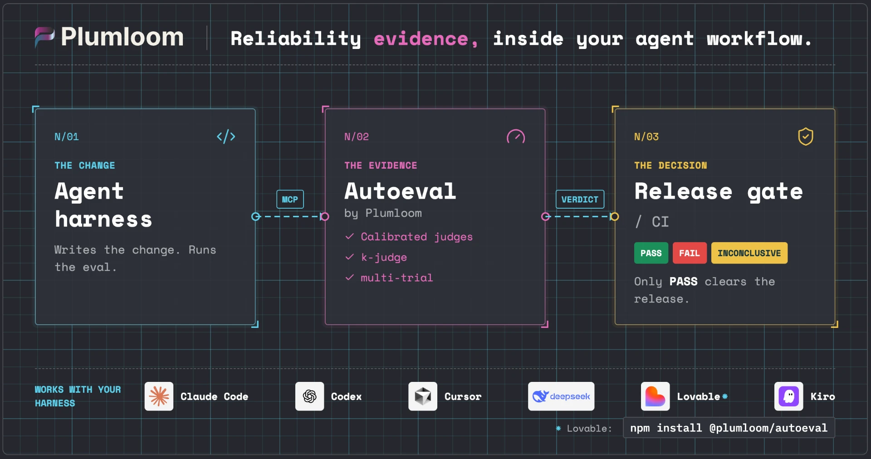Click the Plumloom logo mark
Screen dimensions: 871x459
(x=44, y=37)
